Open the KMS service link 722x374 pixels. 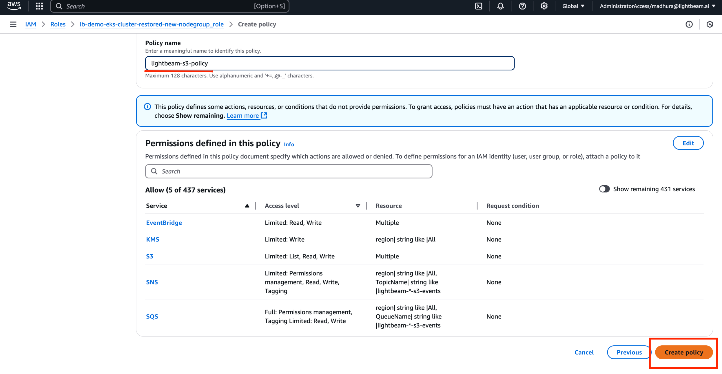click(x=153, y=240)
